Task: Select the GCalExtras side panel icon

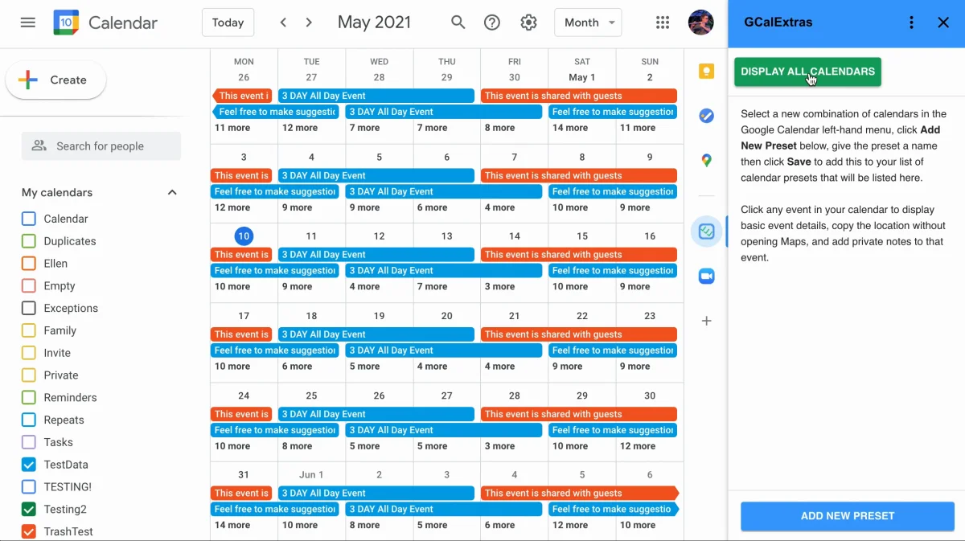Action: pyautogui.click(x=706, y=232)
